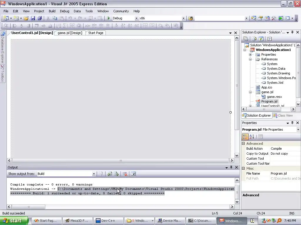Open Solution Explorer from the toolbar icon

tap(254, 18)
